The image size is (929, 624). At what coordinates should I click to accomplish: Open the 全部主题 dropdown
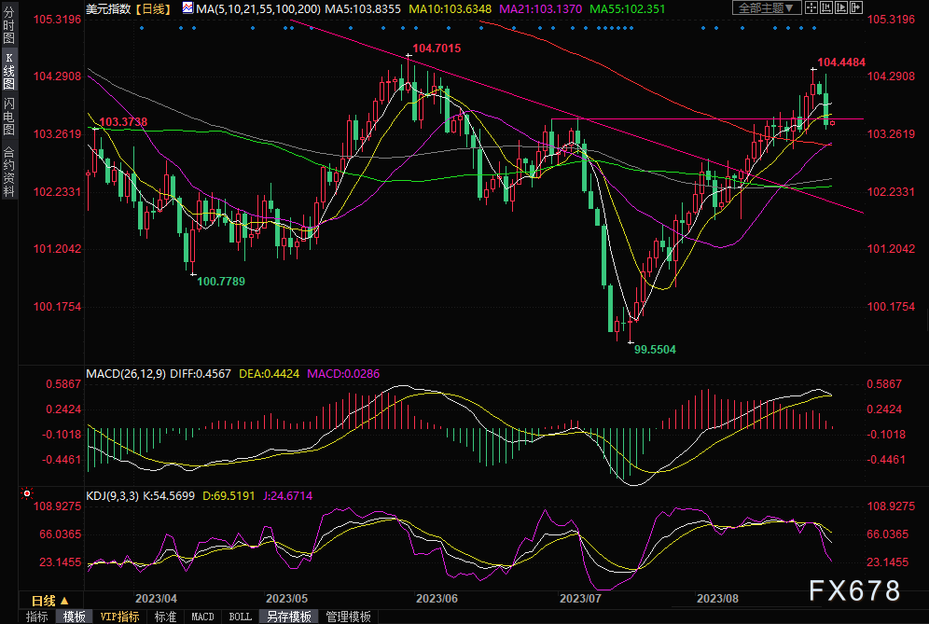(x=768, y=7)
